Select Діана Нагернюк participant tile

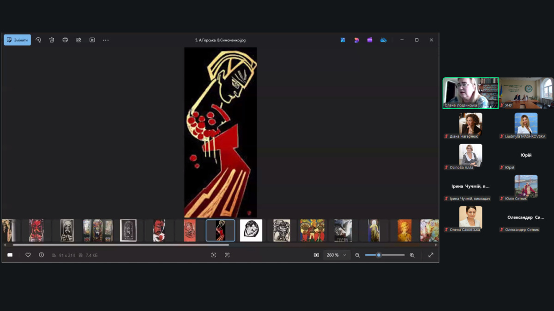coord(470,124)
